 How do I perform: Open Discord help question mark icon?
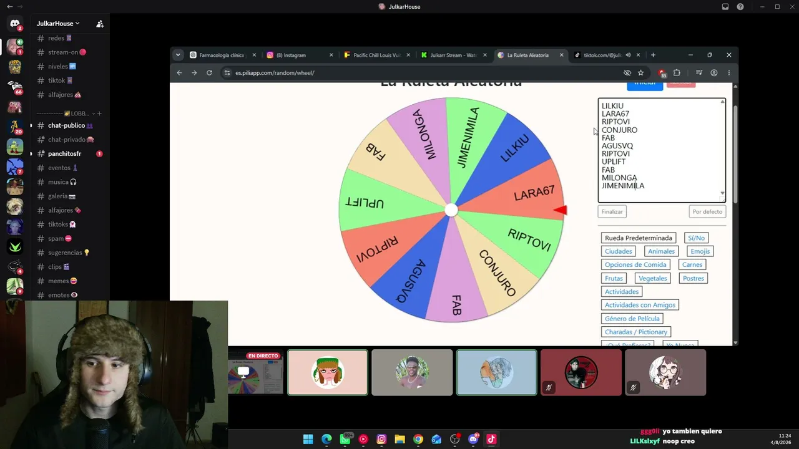click(740, 7)
